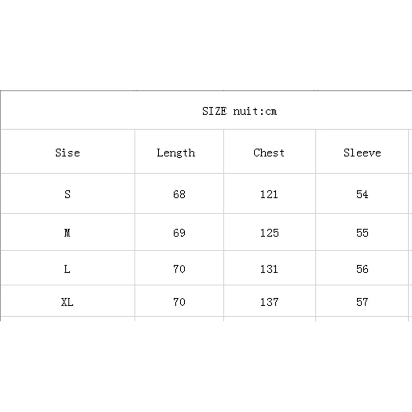Click sleeve value 55 in M row
Viewport: 412px width, 412px height.
click(362, 233)
